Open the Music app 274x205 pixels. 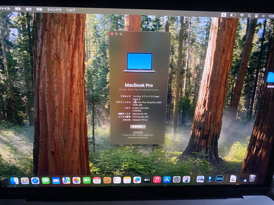pos(157,180)
